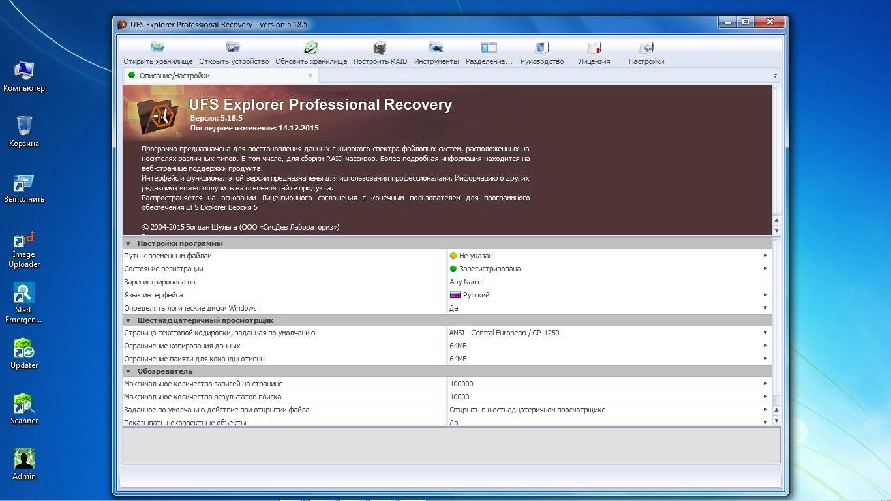Open arrow for Состояние регистрации row
Viewport: 891px width, 501px height.
coord(766,269)
